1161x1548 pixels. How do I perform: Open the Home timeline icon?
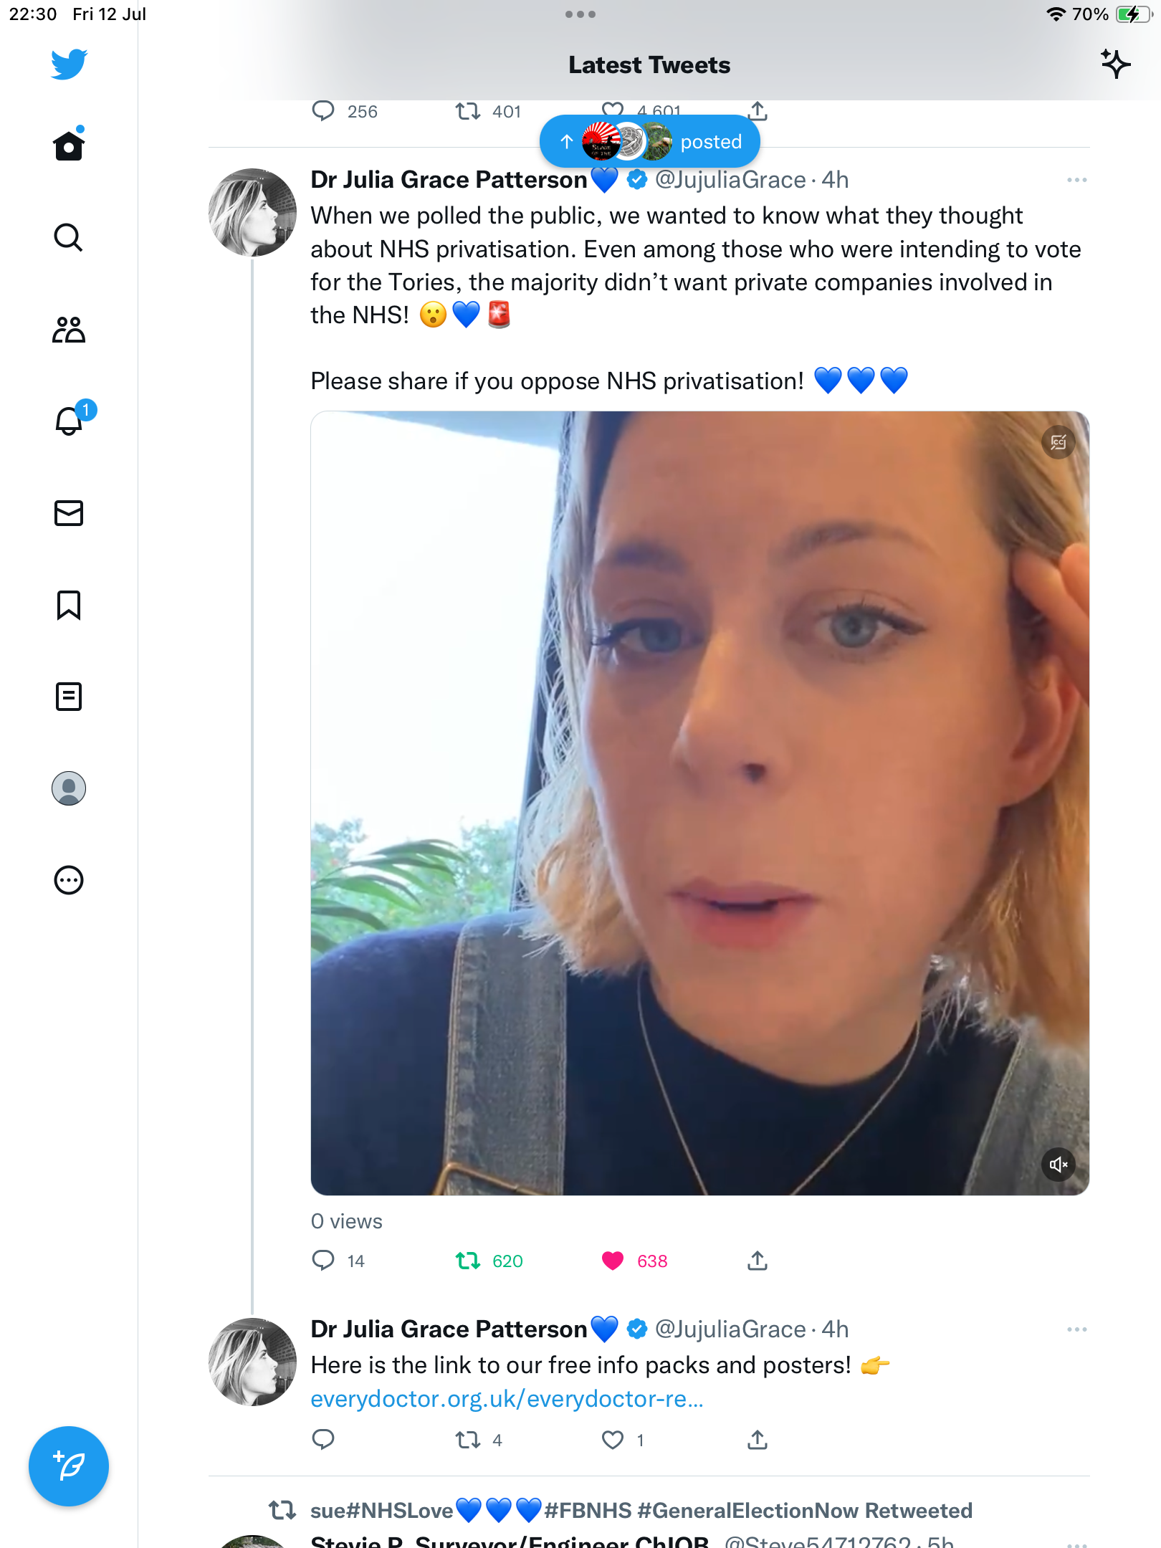(x=69, y=146)
